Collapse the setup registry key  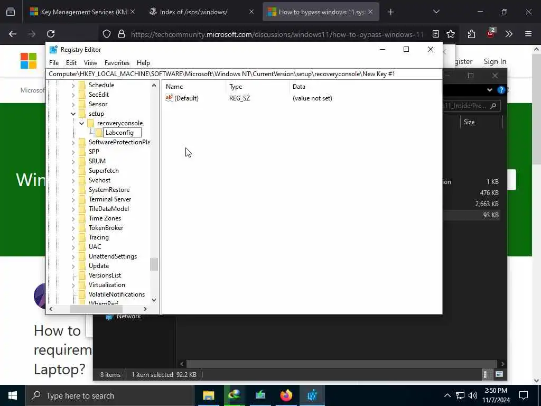(73, 114)
